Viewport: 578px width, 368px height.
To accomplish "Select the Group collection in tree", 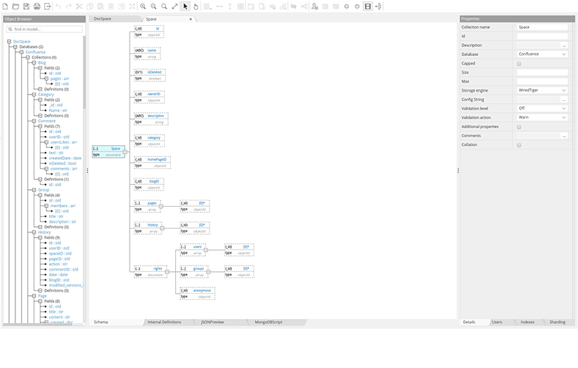I will pos(43,190).
